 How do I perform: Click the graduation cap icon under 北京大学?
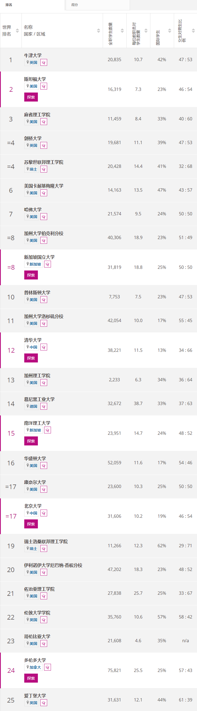tap(44, 513)
